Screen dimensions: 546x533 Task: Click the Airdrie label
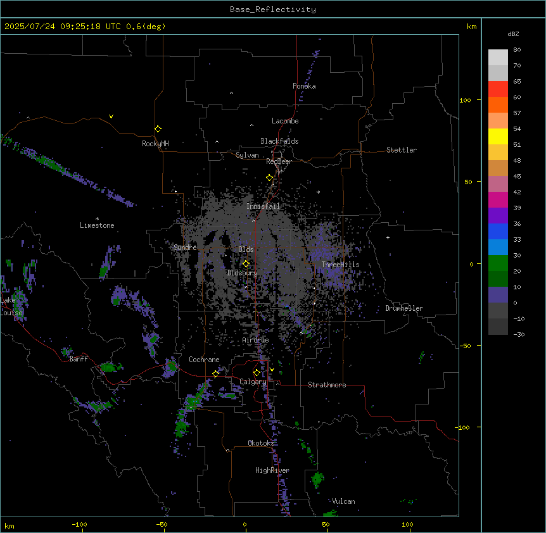256,340
